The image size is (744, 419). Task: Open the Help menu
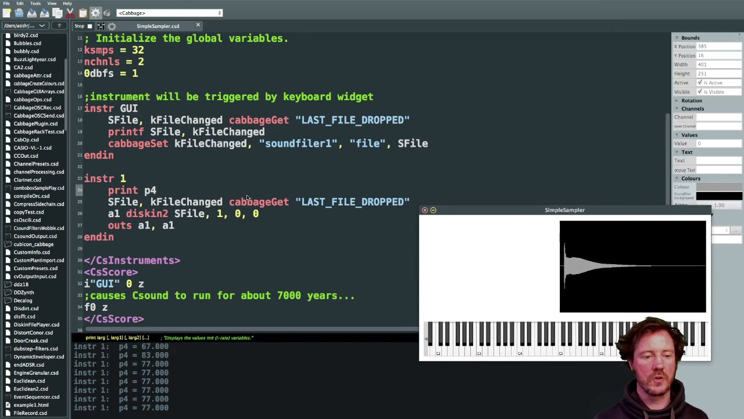(67, 3)
